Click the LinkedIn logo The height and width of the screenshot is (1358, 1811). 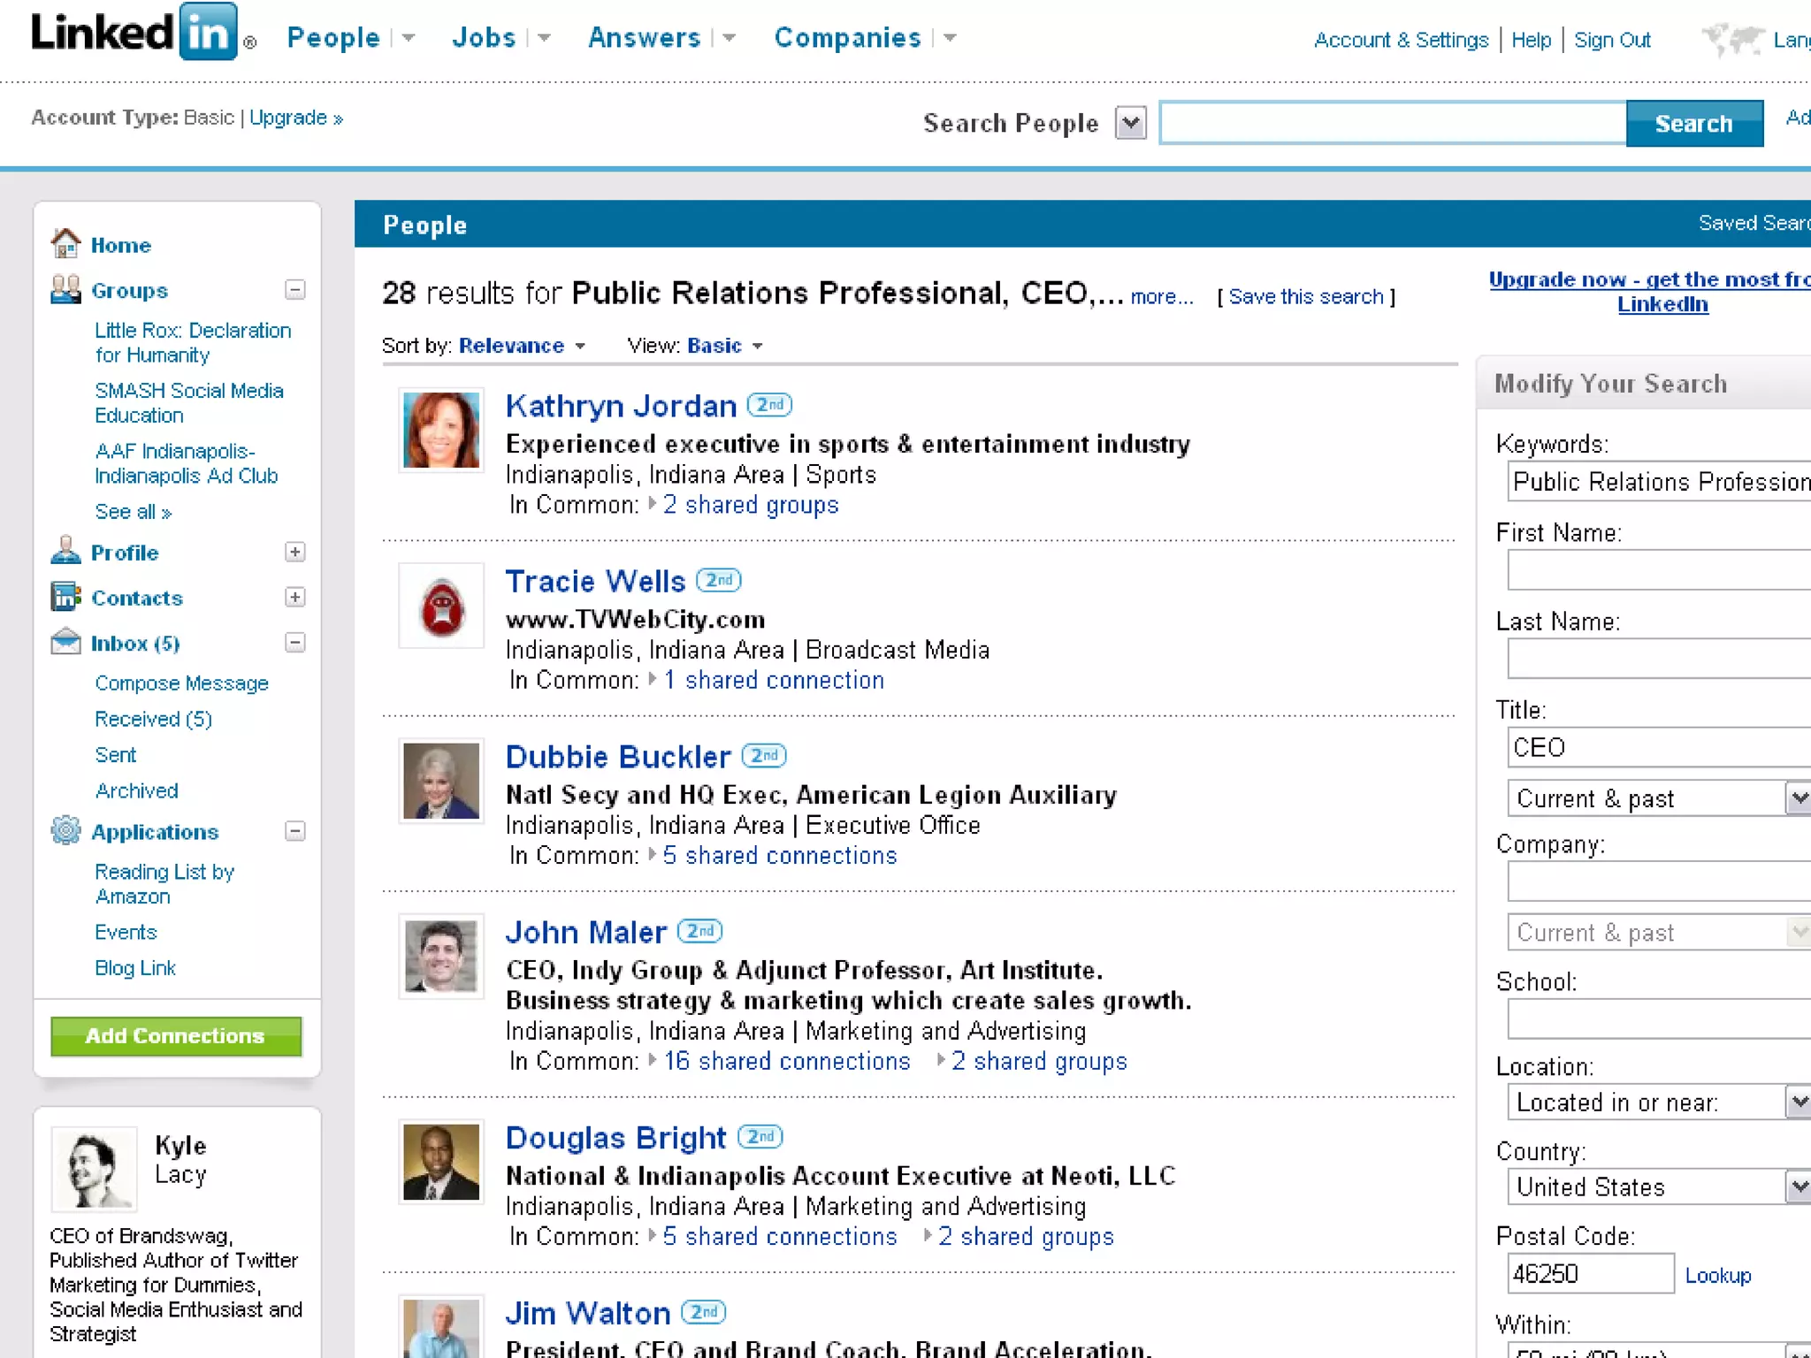tap(134, 33)
